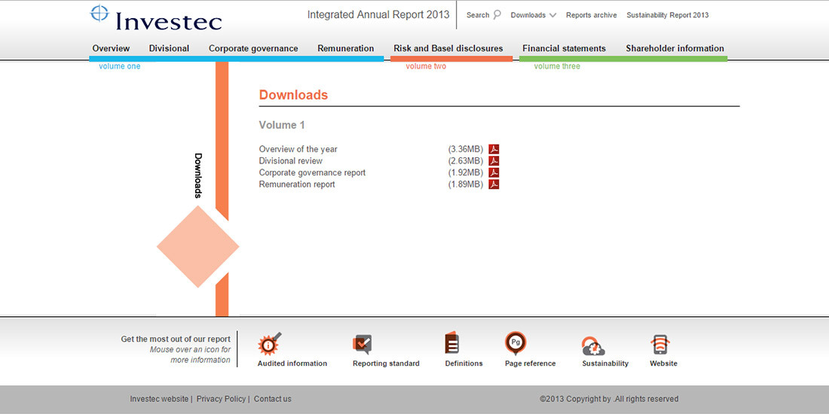The image size is (829, 414).
Task: Click the search magnifier icon
Action: [x=497, y=15]
